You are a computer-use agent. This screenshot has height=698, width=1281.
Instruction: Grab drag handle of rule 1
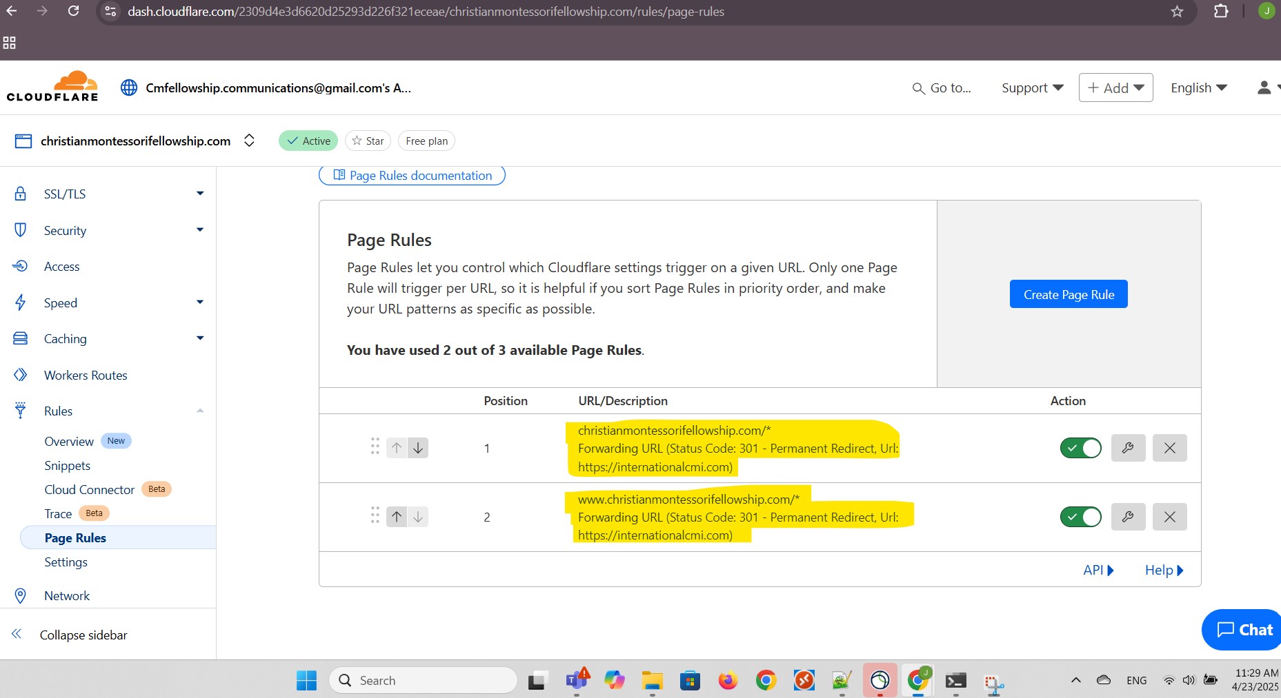pyautogui.click(x=375, y=446)
